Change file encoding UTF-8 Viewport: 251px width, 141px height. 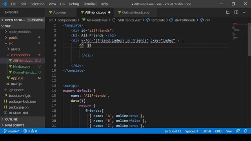[207, 131]
